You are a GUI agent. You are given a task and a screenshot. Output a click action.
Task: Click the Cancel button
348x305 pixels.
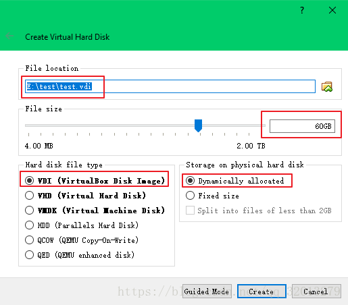(x=316, y=292)
